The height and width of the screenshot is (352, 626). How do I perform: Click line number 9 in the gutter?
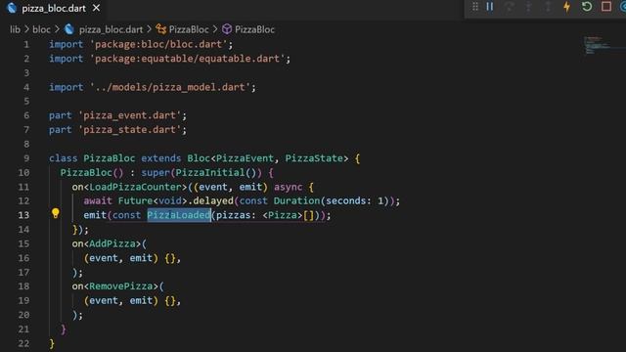tap(26, 158)
